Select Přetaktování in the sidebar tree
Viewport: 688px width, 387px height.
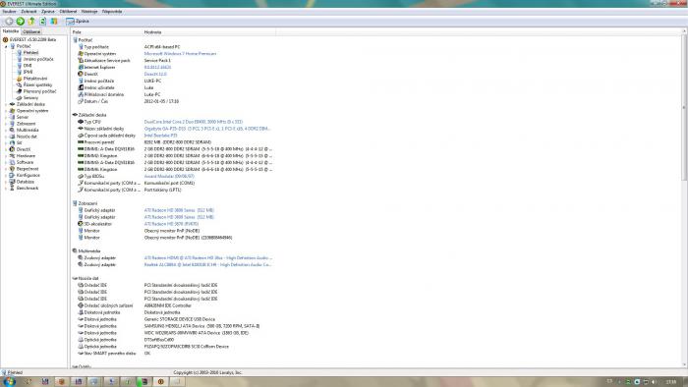35,79
